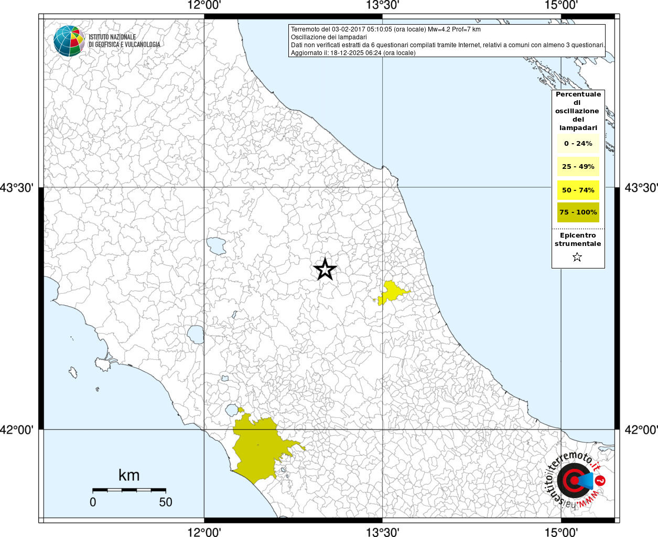658x537 pixels.
Task: Click the bottom 12°00' longitude label
Action: pyautogui.click(x=204, y=532)
